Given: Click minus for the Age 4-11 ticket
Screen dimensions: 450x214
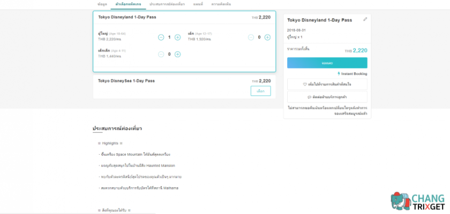Looking at the screenshot, I should click(161, 54).
